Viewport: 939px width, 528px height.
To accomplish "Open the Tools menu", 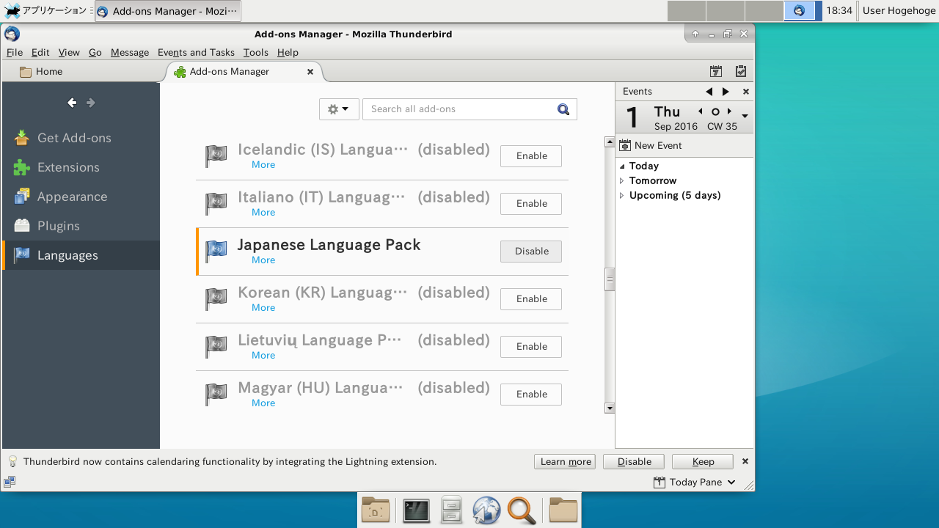I will coord(256,52).
